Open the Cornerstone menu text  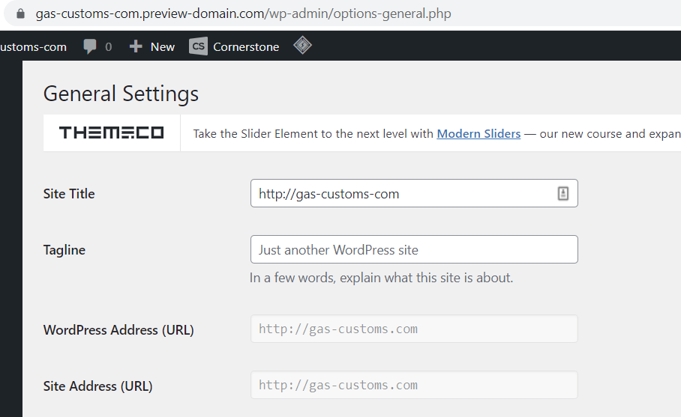click(246, 46)
